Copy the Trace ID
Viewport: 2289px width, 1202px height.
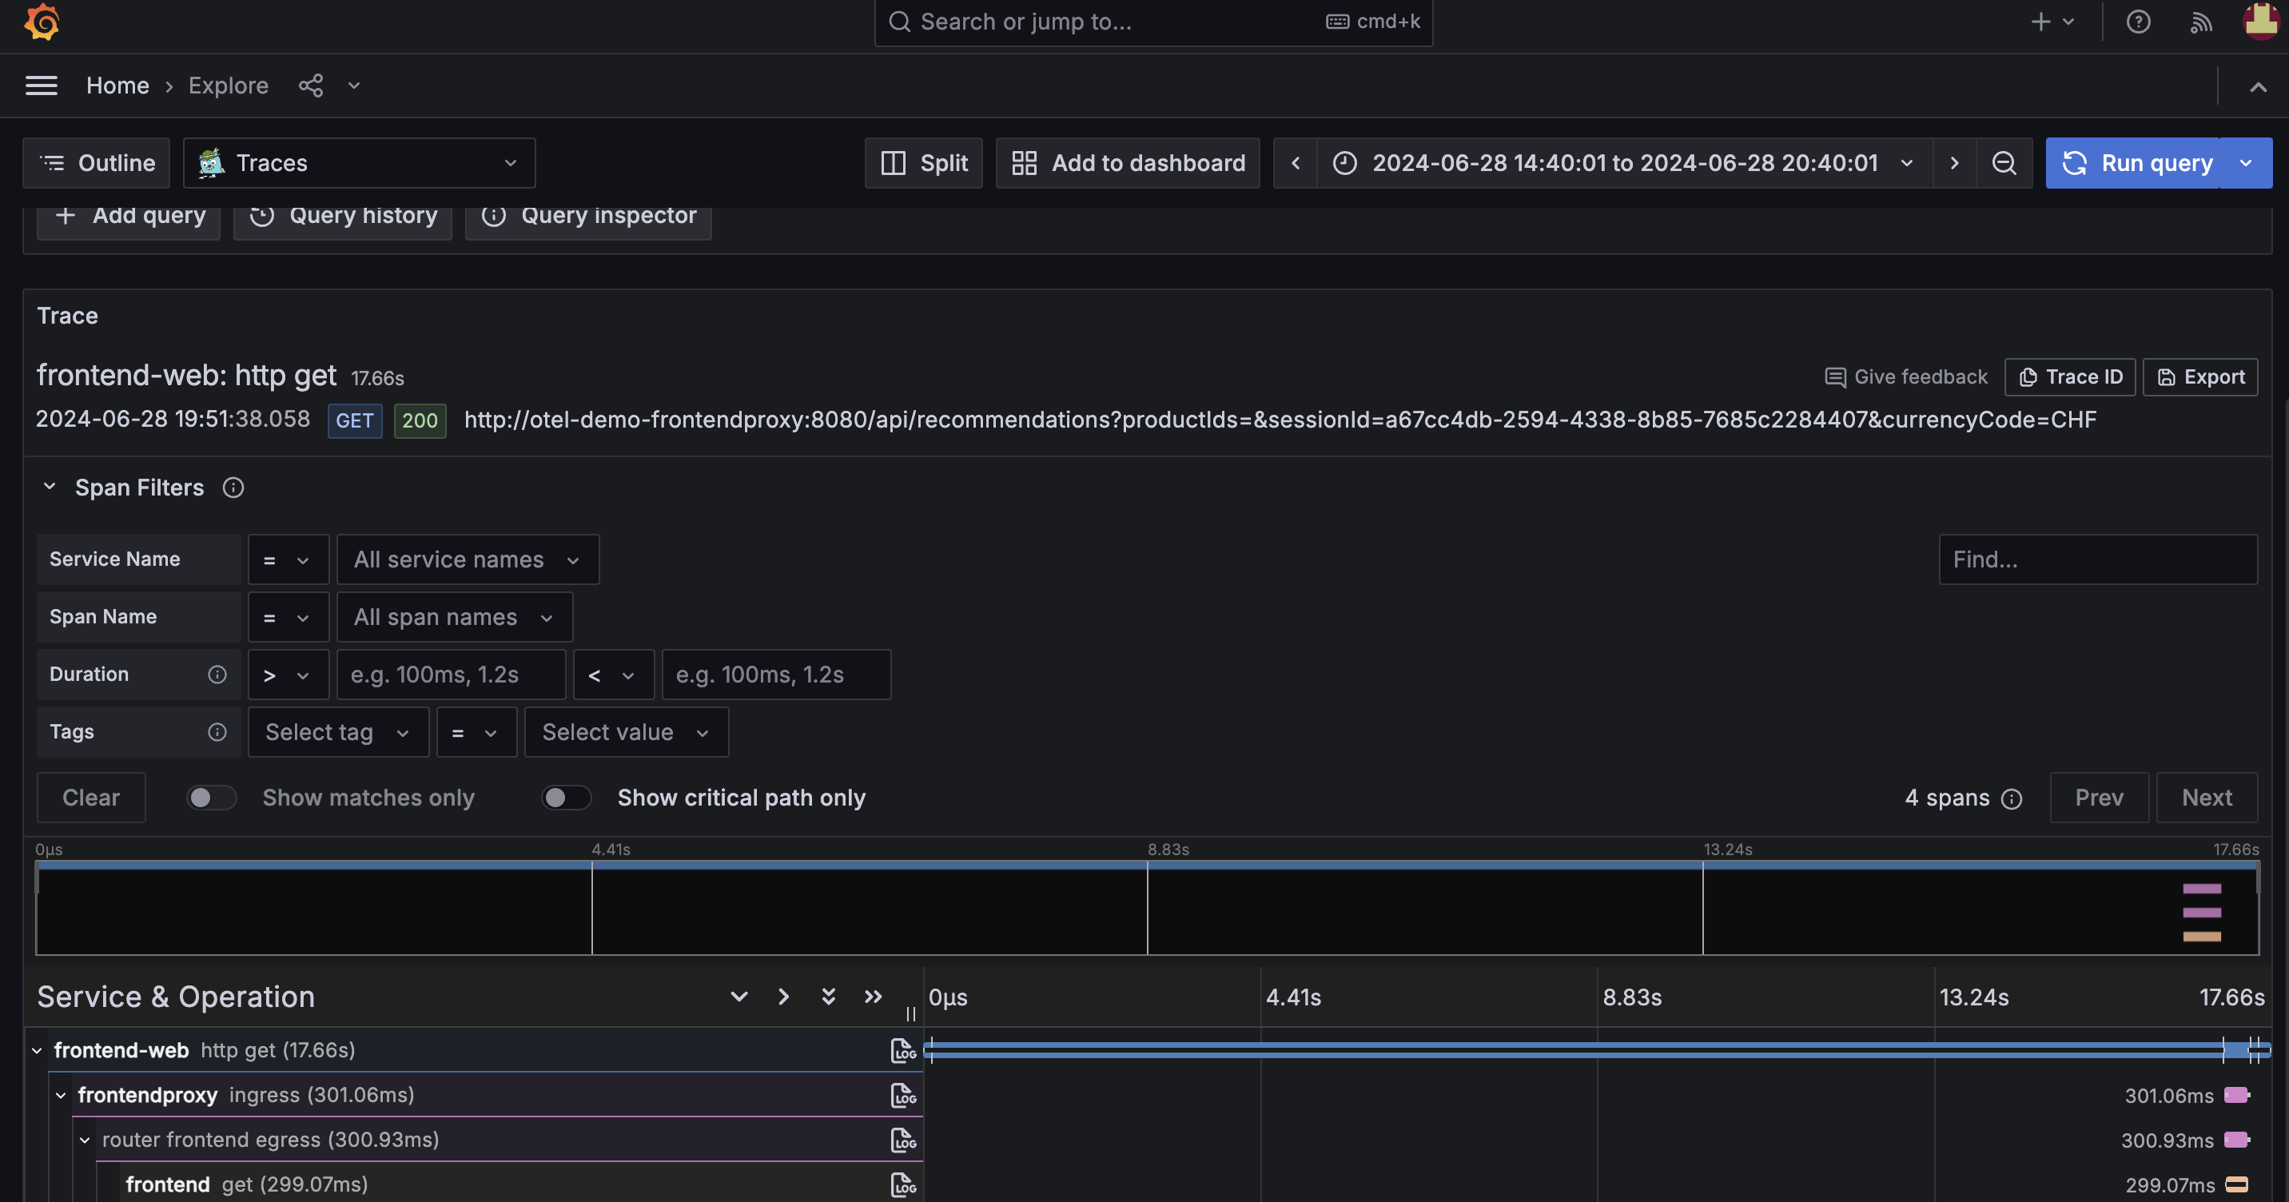[x=2069, y=376]
